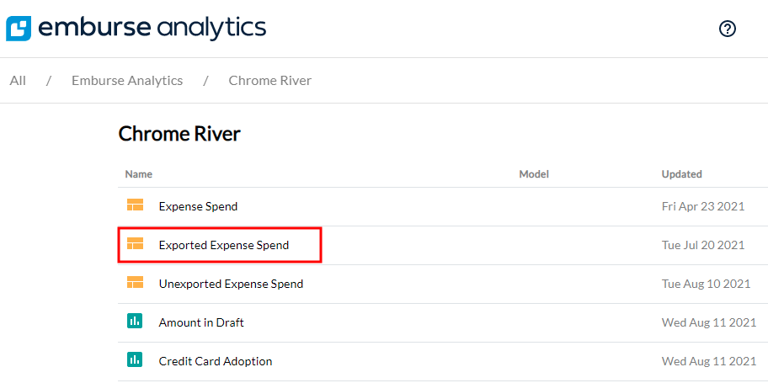Viewport: 768px width, 383px height.
Task: Click the Unexported Expense Spend dashboard icon
Action: [135, 283]
